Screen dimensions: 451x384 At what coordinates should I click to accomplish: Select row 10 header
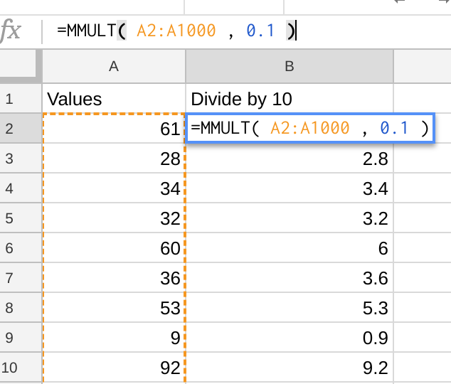click(21, 368)
